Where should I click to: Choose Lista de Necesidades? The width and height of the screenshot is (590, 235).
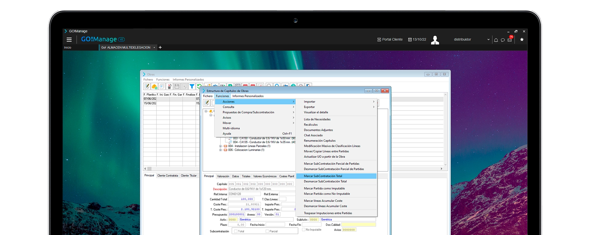[336, 119]
